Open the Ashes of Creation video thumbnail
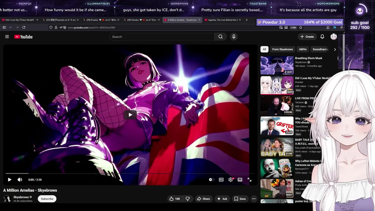Image resolution: width=375 pixels, height=211 pixels. pyautogui.click(x=277, y=188)
